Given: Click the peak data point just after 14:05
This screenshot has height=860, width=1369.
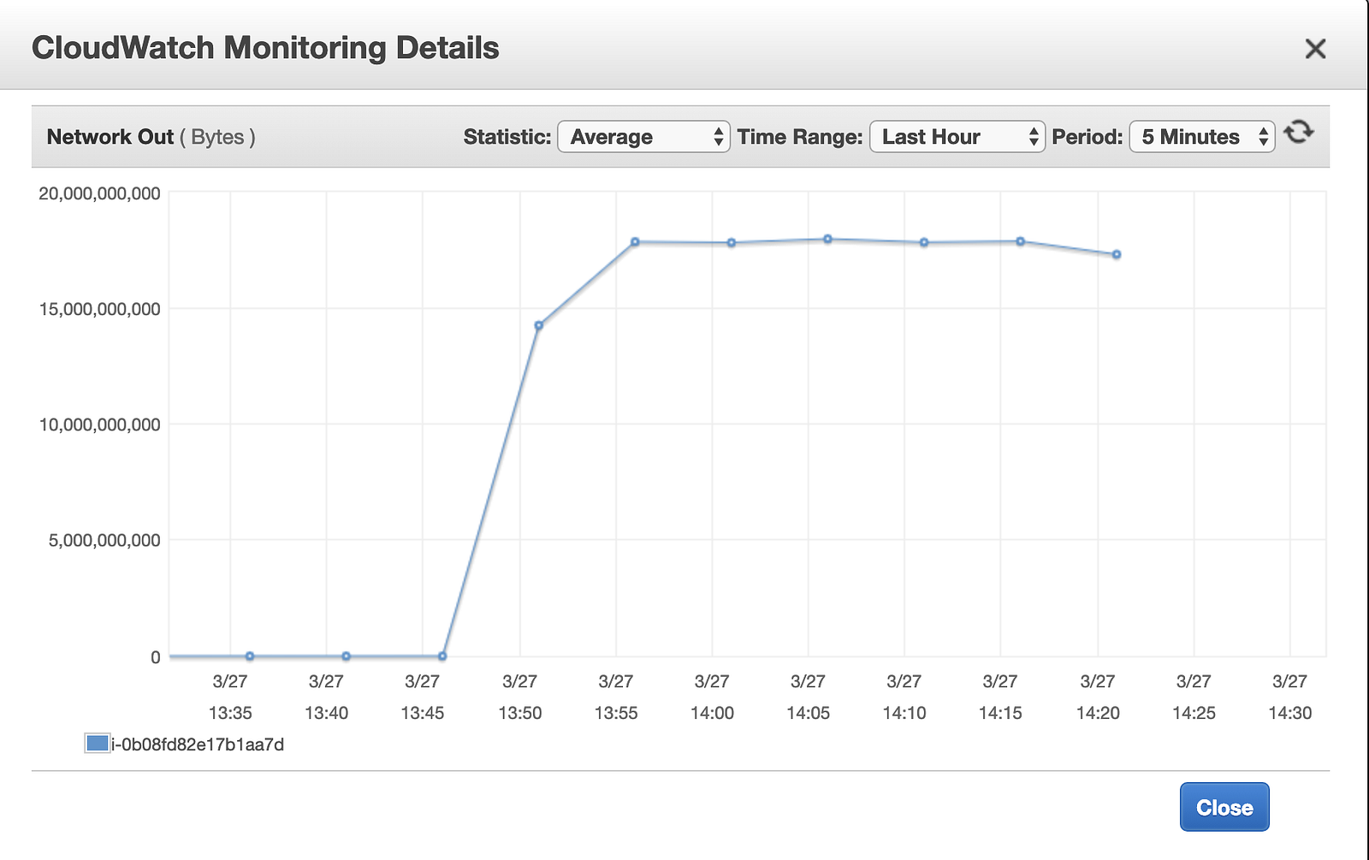Looking at the screenshot, I should [x=827, y=240].
